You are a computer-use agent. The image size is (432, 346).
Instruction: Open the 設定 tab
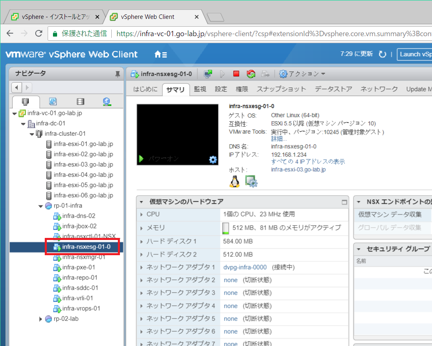click(x=221, y=89)
